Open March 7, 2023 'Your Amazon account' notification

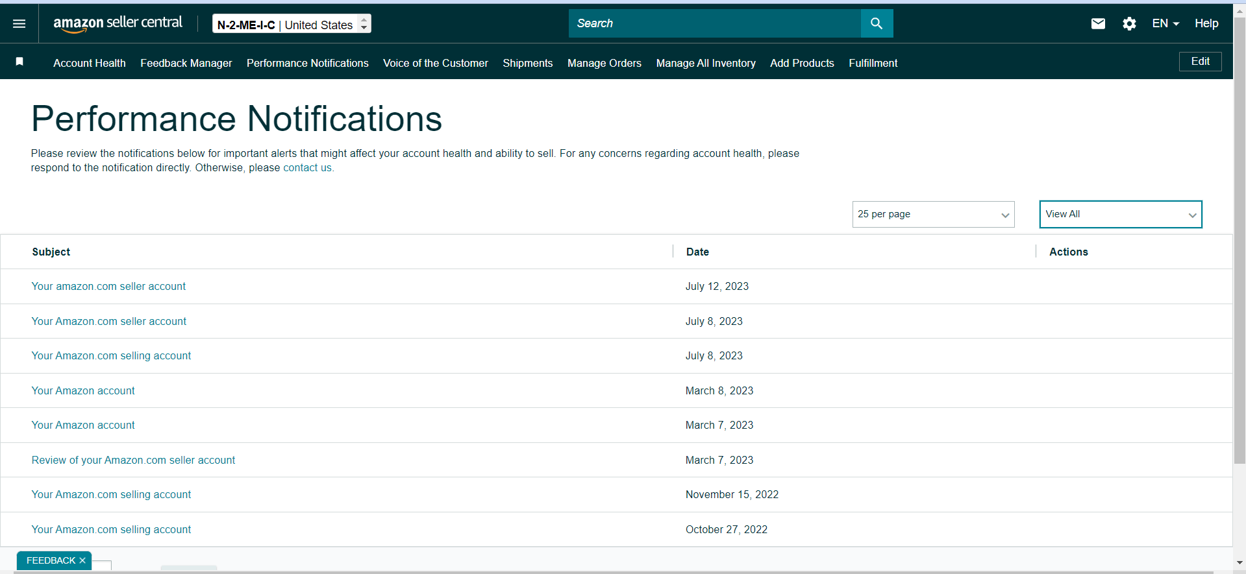click(x=83, y=425)
